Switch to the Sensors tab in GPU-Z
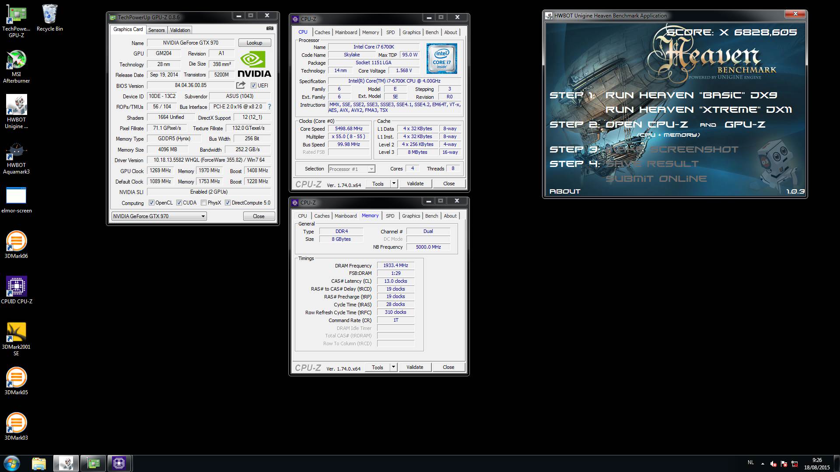 pyautogui.click(x=156, y=30)
